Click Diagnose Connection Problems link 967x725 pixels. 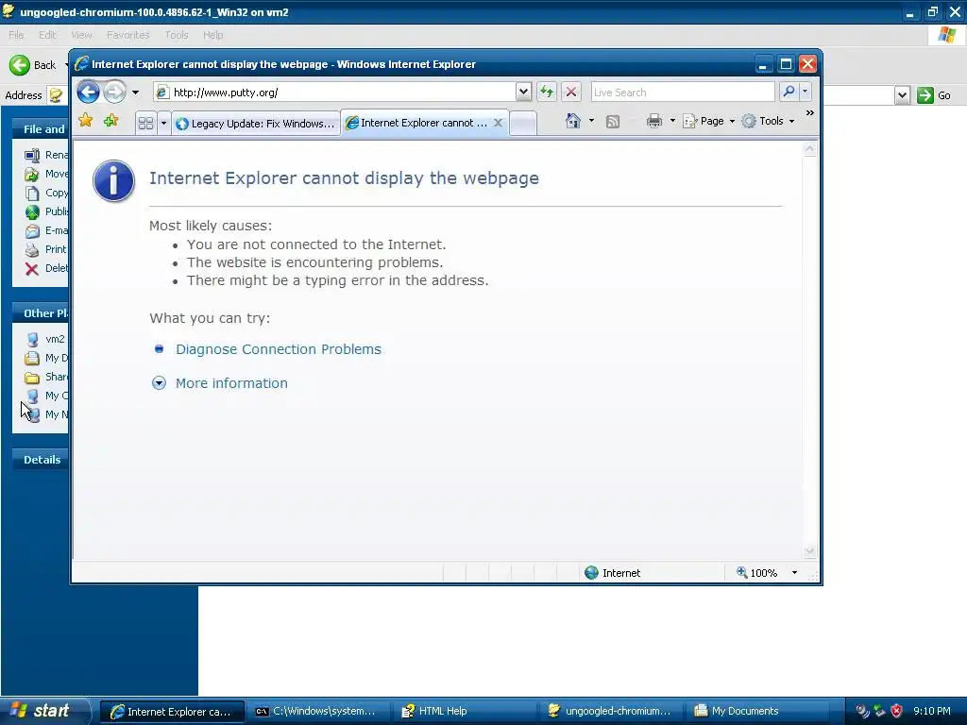[279, 349]
